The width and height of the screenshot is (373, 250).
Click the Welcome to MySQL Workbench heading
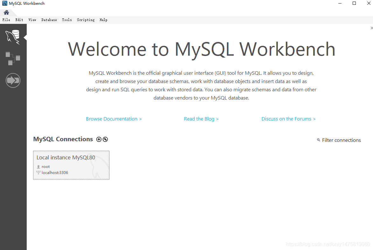point(202,49)
